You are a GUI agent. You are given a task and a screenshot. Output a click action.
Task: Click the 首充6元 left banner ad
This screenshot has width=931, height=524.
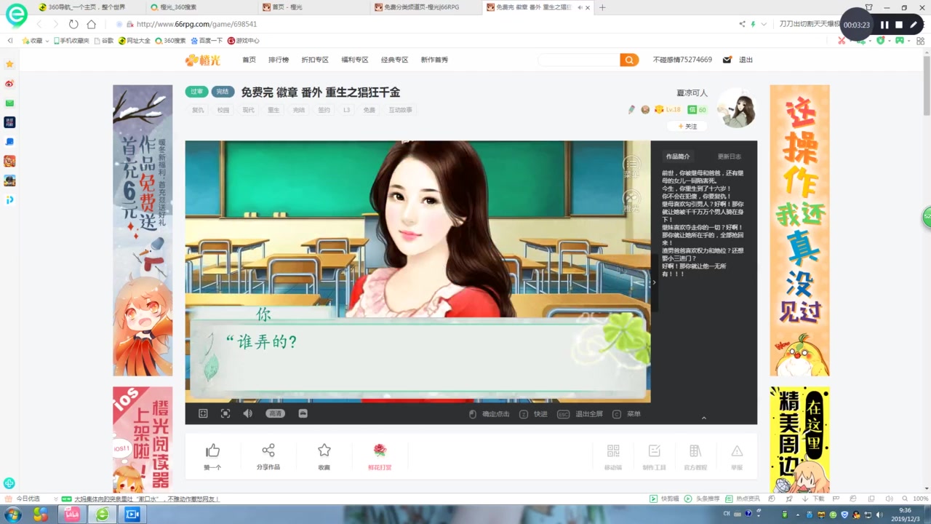(x=143, y=230)
